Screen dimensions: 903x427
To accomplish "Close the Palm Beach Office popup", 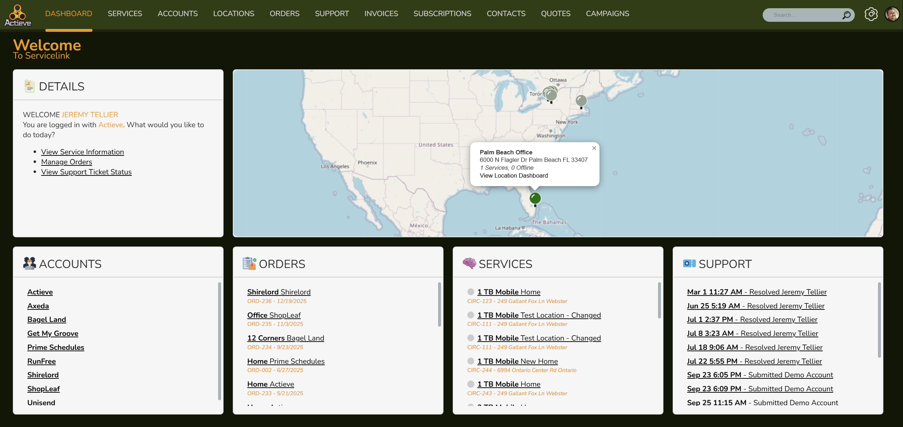I will pos(594,148).
